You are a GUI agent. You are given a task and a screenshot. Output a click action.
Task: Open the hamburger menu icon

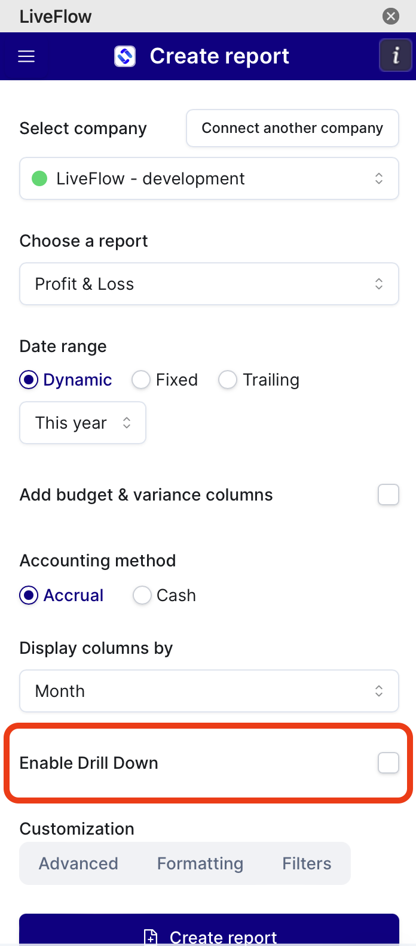pyautogui.click(x=26, y=56)
